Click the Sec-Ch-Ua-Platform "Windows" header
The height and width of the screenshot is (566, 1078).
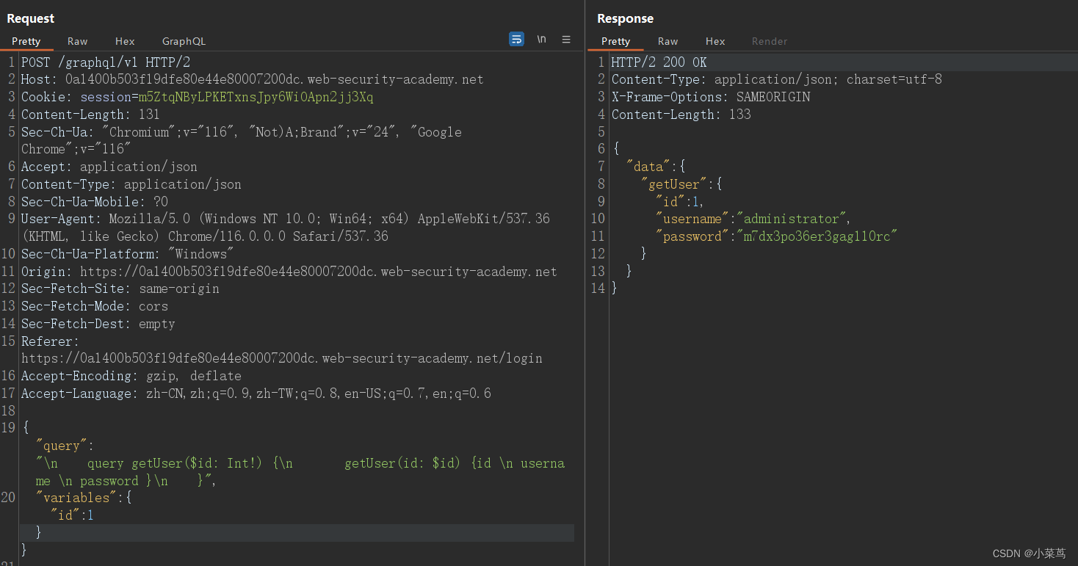(x=127, y=254)
